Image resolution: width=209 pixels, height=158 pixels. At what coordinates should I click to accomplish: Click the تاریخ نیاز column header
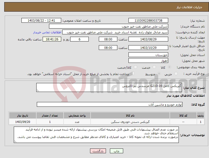(x=23, y=115)
